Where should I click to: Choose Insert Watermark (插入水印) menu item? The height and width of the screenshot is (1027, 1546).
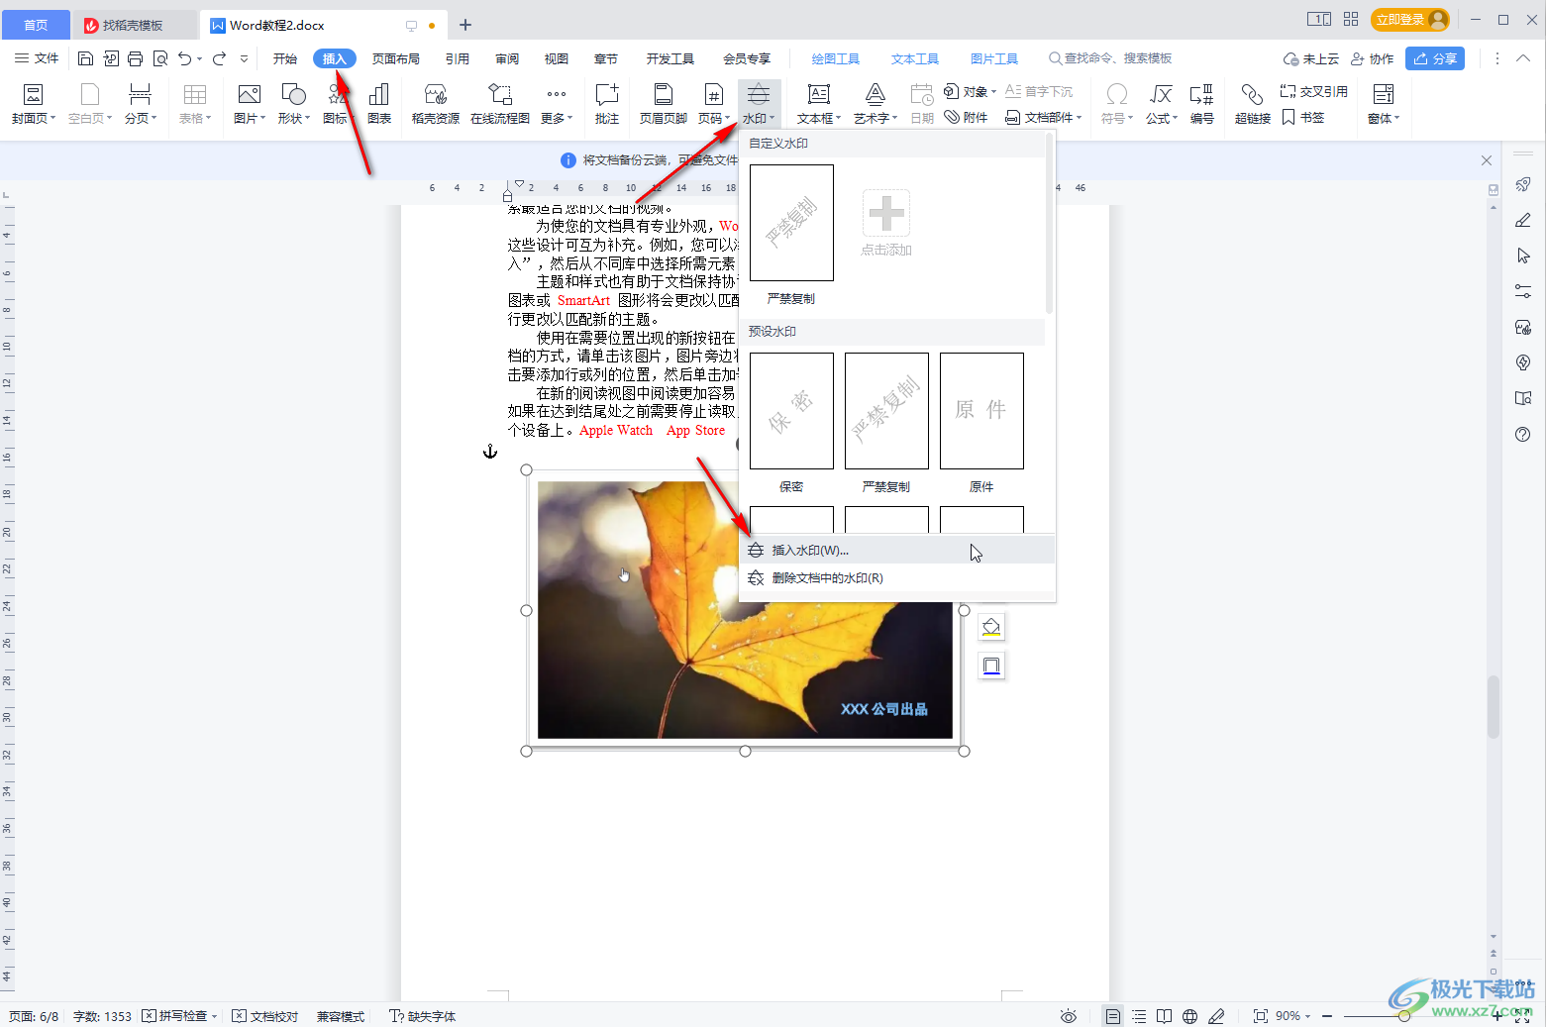[x=897, y=551]
